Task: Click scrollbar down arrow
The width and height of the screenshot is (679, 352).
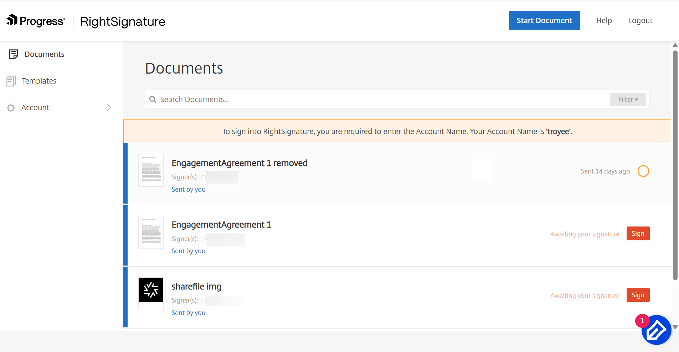Action: pos(675,327)
